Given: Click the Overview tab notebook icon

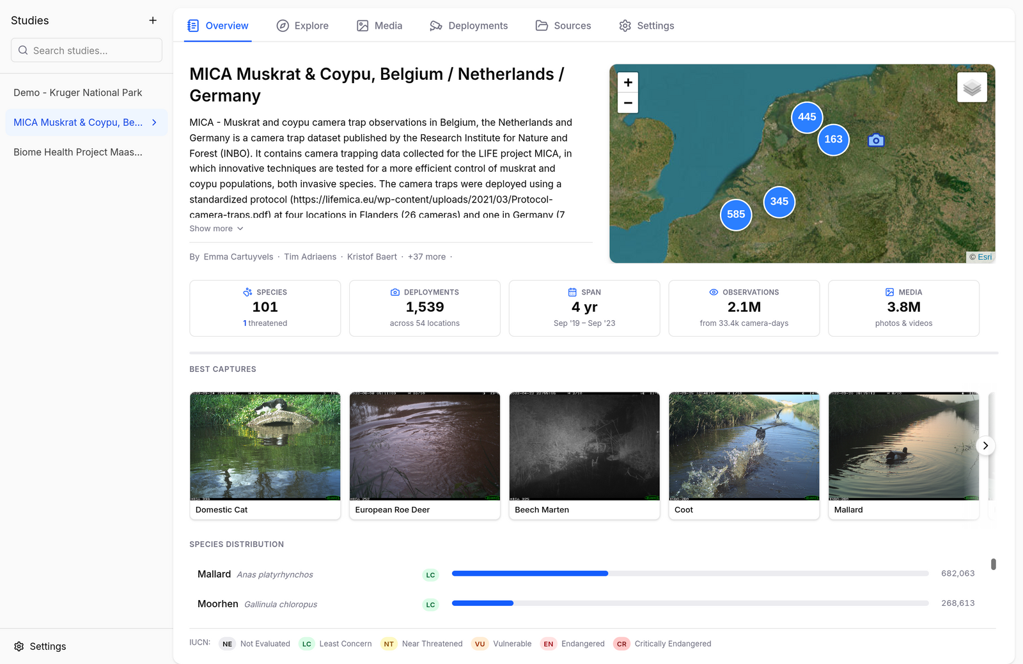Looking at the screenshot, I should 193,26.
